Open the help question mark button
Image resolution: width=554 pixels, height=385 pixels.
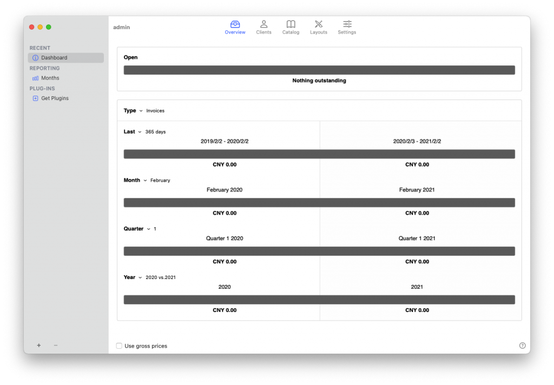coord(522,346)
